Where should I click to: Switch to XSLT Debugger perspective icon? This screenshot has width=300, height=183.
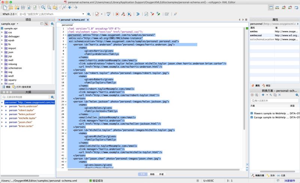[x=284, y=7]
